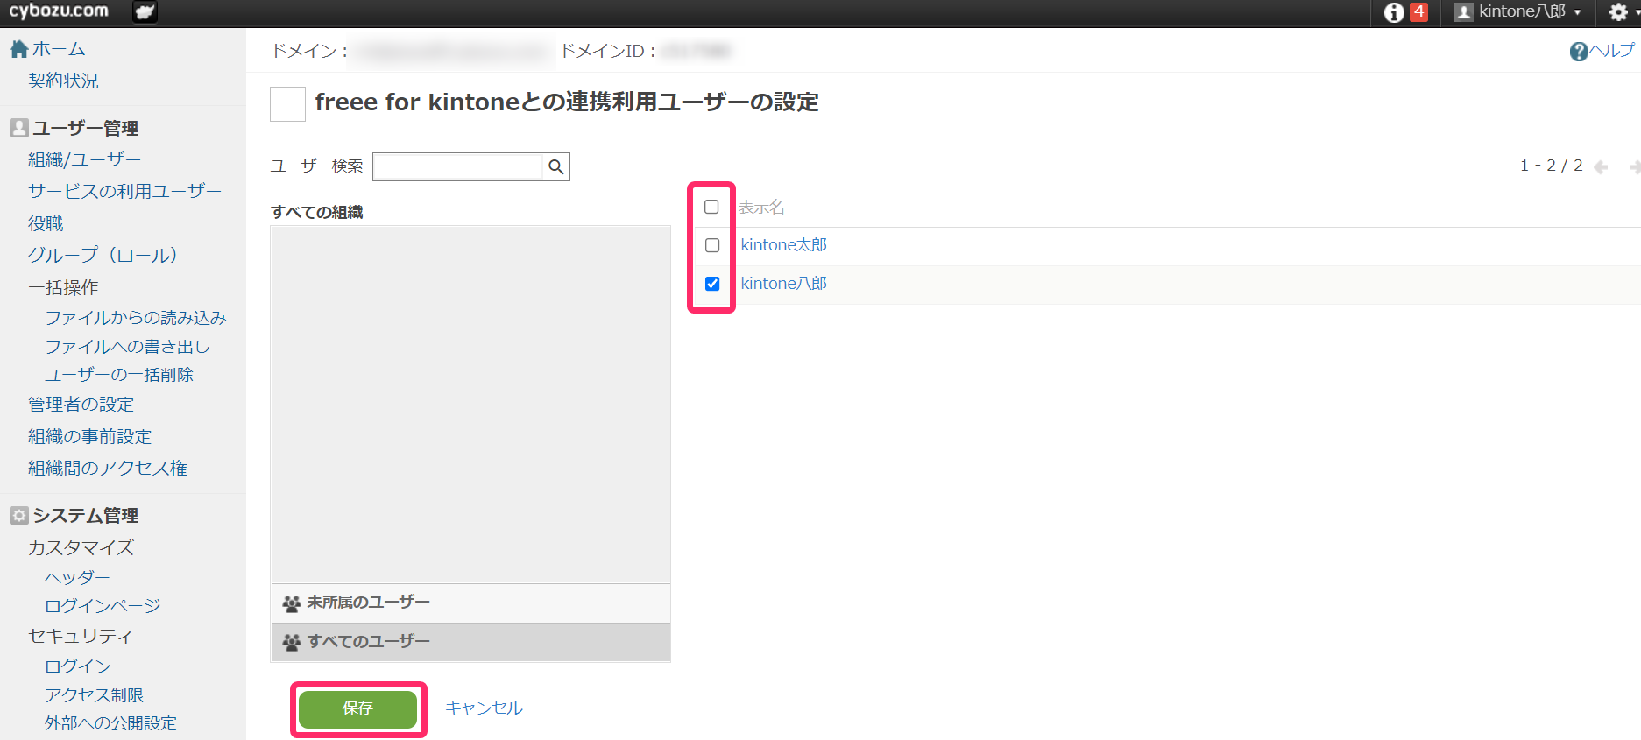1641x740 pixels.
Task: Open the kintone太郎 user link
Action: 784,245
